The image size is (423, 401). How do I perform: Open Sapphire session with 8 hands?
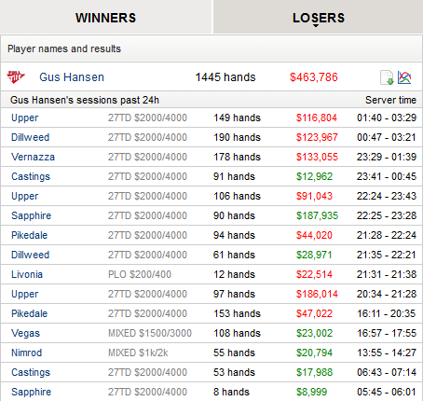(x=31, y=392)
